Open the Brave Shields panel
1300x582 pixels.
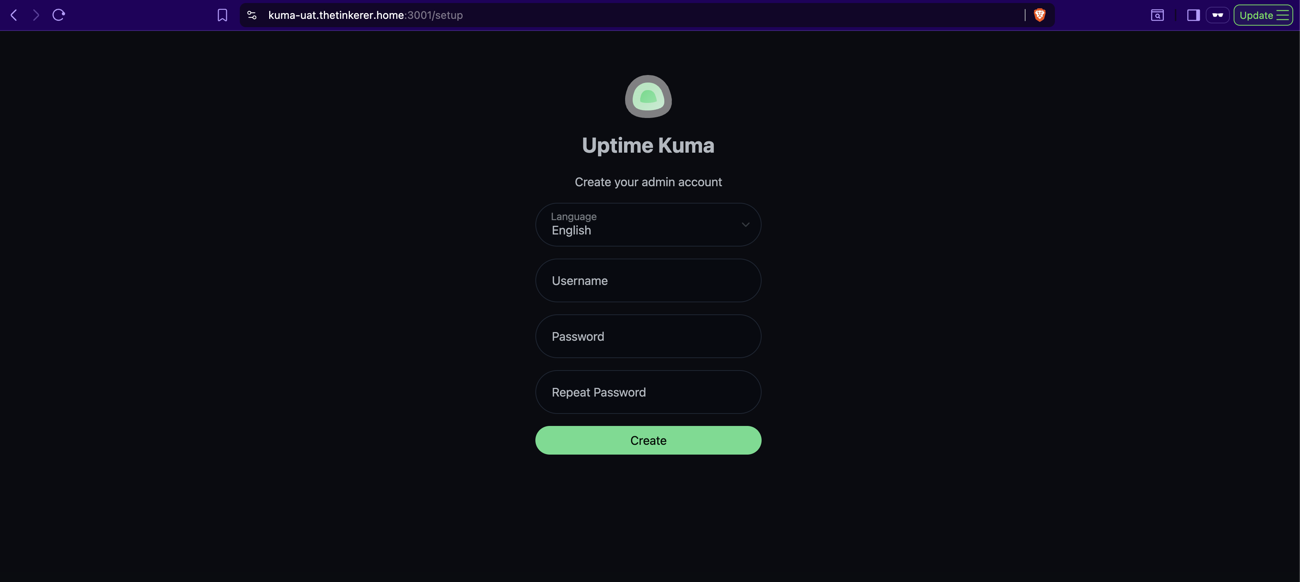(1039, 15)
